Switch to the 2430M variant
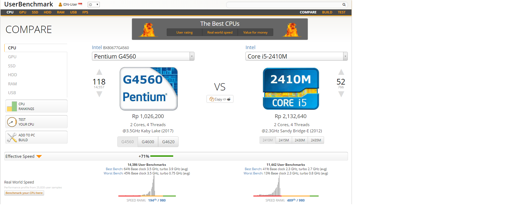This screenshot has height=205, width=515. click(x=300, y=140)
